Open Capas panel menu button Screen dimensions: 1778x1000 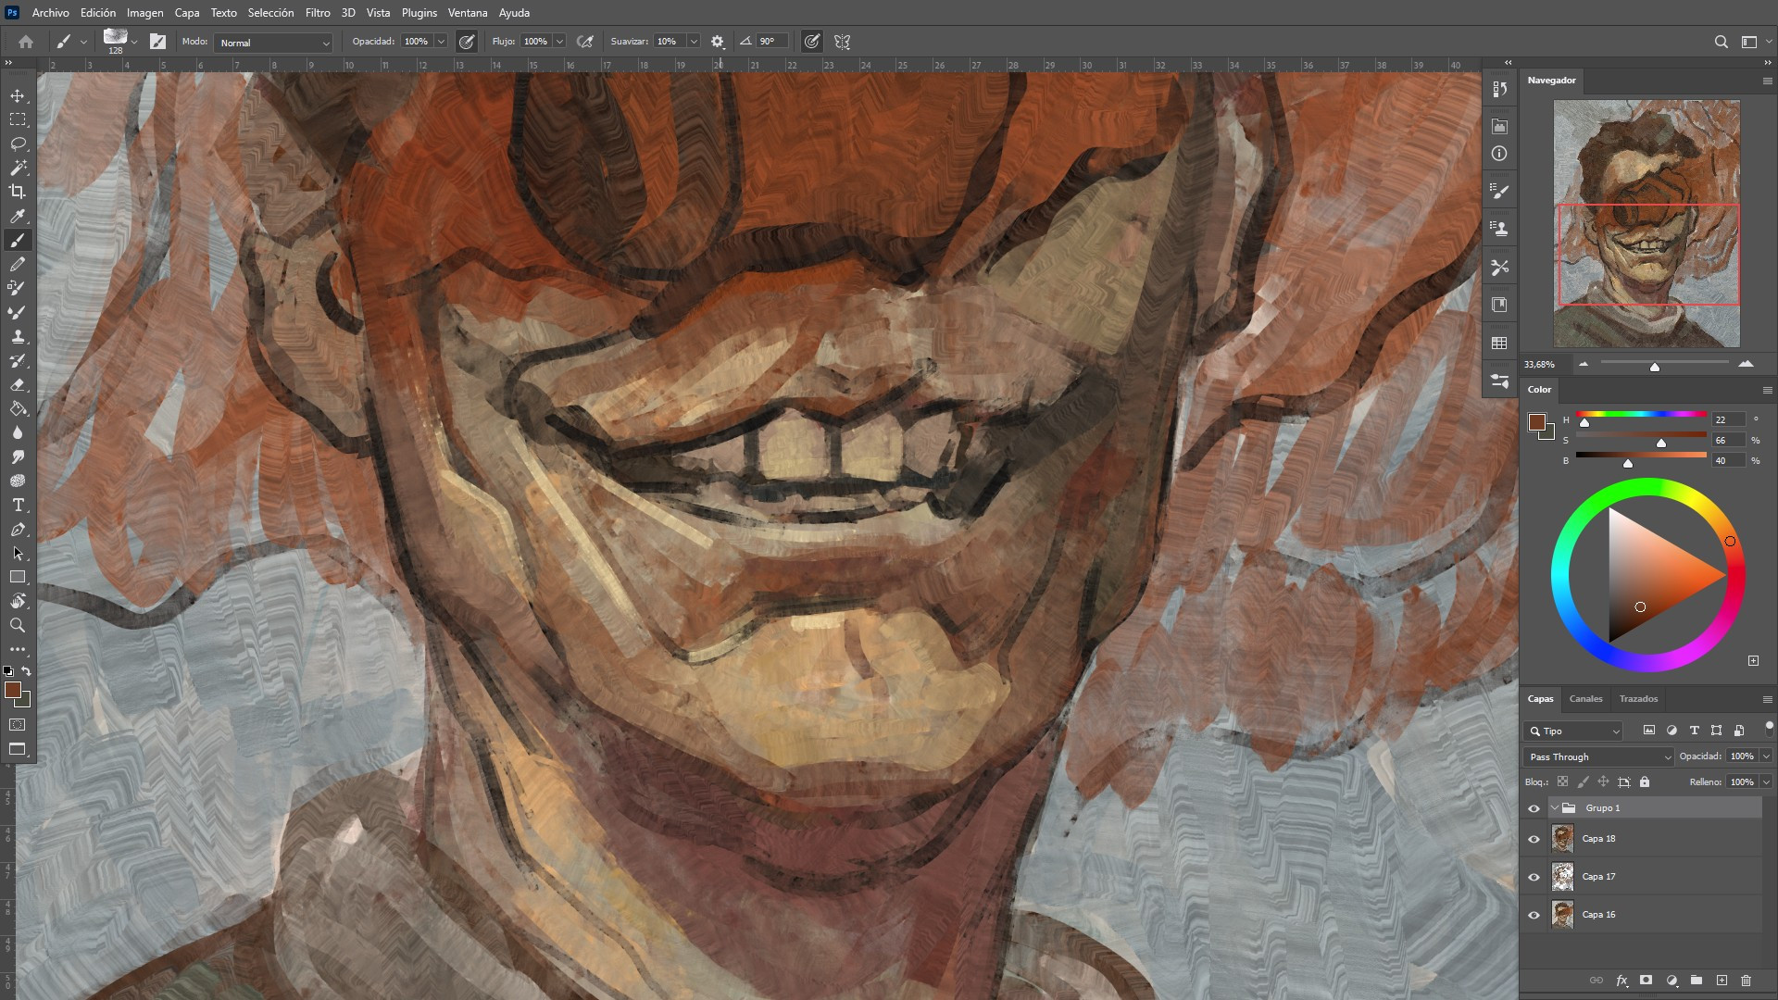pos(1767,699)
